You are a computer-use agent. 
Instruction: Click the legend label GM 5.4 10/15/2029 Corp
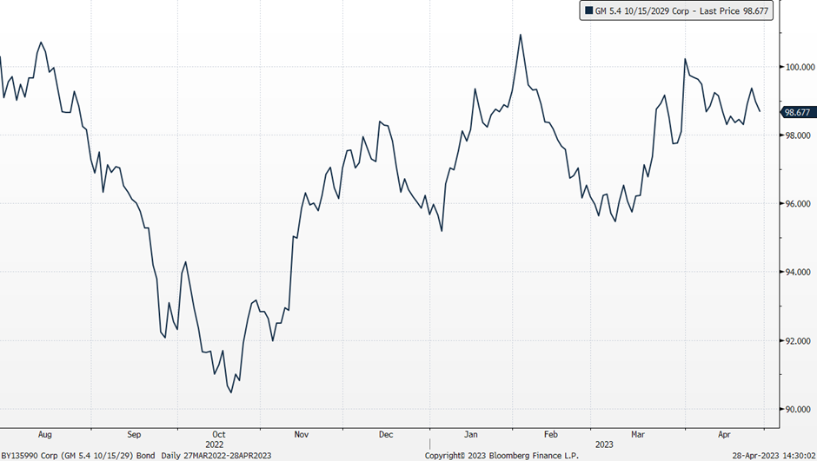coord(642,10)
